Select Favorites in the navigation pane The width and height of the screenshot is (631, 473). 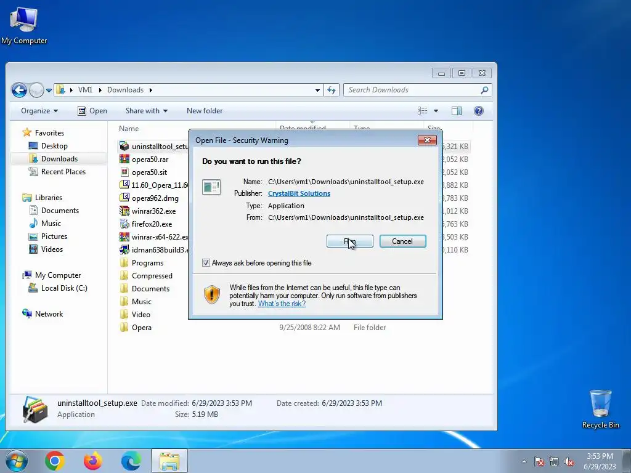click(49, 133)
